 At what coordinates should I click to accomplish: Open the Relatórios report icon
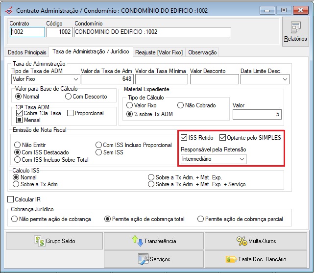pos(295,28)
